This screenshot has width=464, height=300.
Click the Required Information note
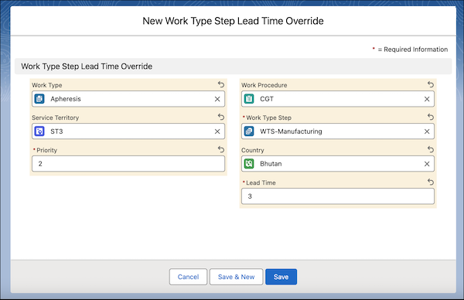point(410,49)
